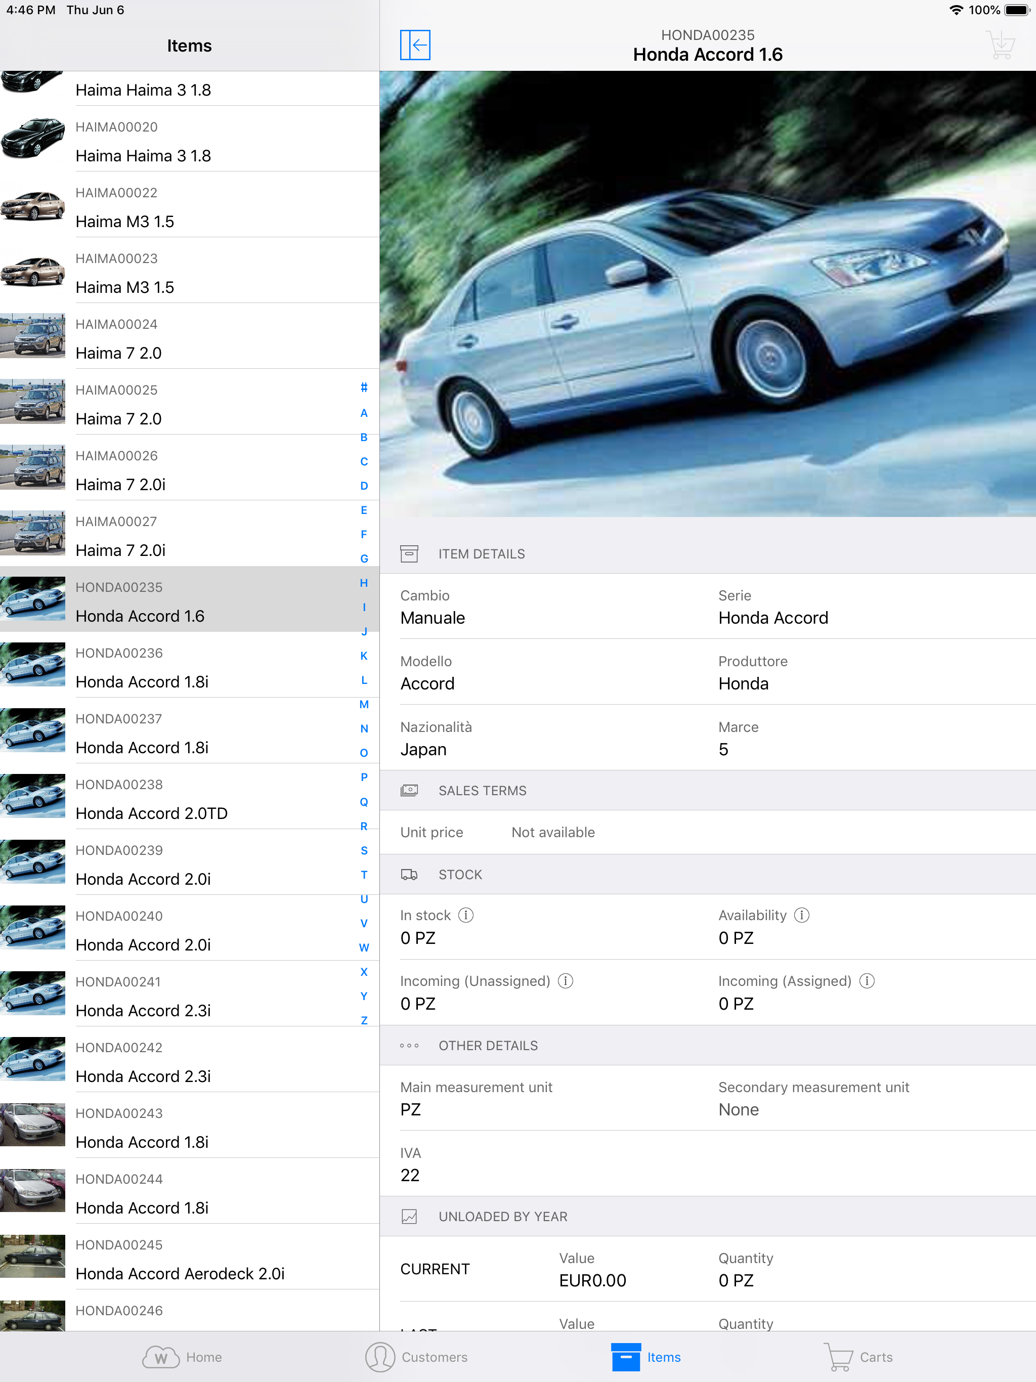Viewport: 1036px width, 1382px height.
Task: Select item HONDA00245 Honda Accord Aerodeck 2.0i
Action: [x=189, y=1257]
